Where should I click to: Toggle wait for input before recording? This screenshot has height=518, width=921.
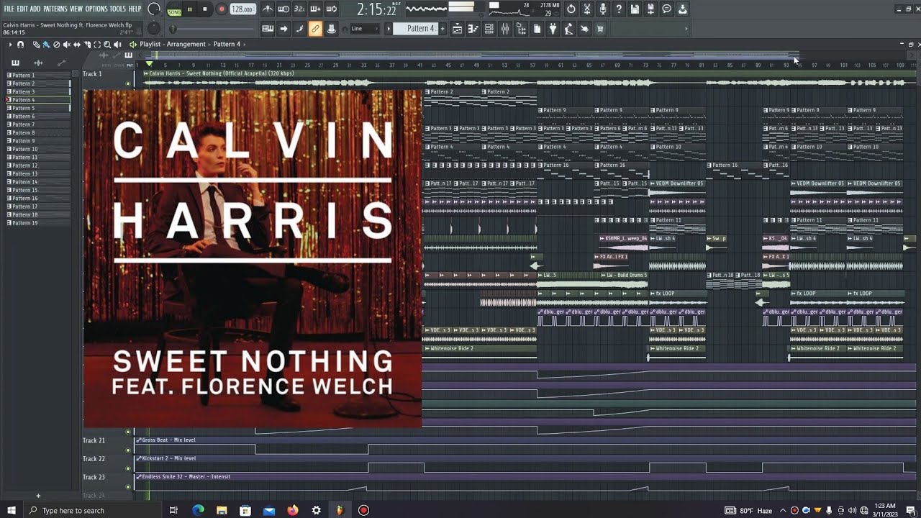point(283,9)
